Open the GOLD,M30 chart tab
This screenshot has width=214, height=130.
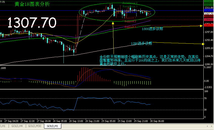(x=35, y=126)
